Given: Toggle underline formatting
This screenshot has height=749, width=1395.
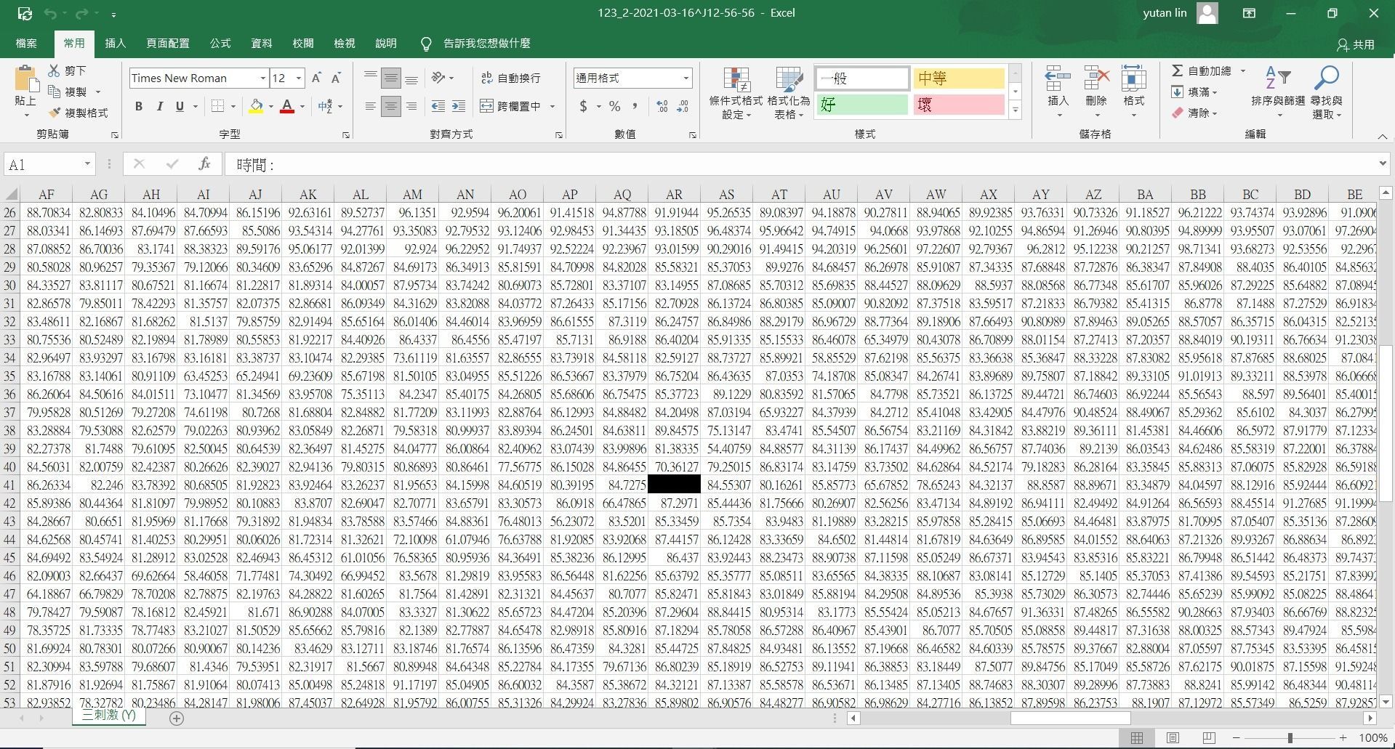Looking at the screenshot, I should [x=180, y=107].
